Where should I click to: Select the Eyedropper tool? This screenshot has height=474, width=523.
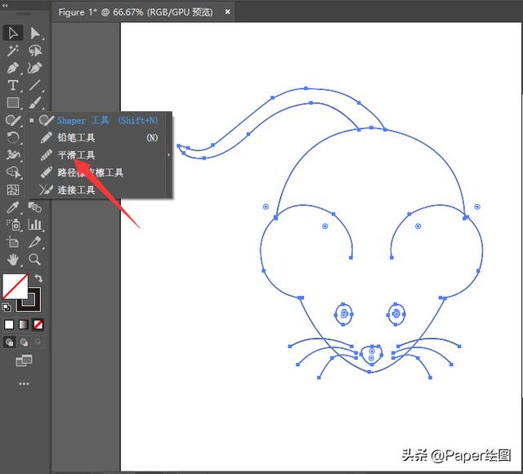pyautogui.click(x=13, y=208)
